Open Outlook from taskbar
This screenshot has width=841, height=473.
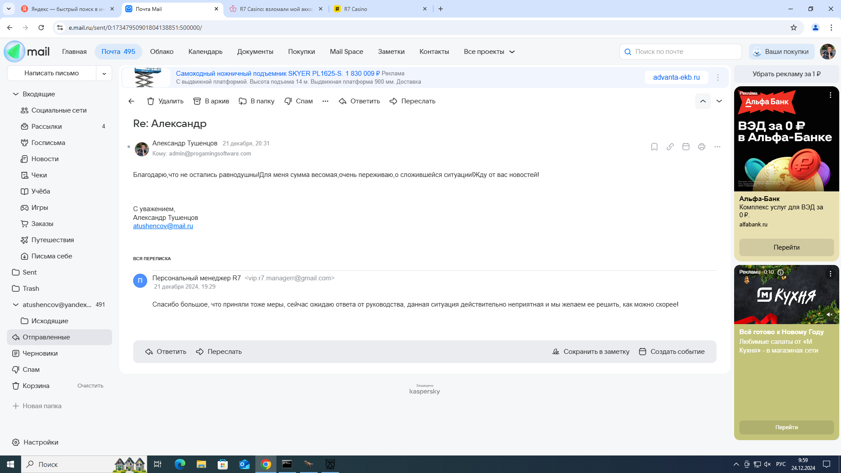[x=244, y=464]
